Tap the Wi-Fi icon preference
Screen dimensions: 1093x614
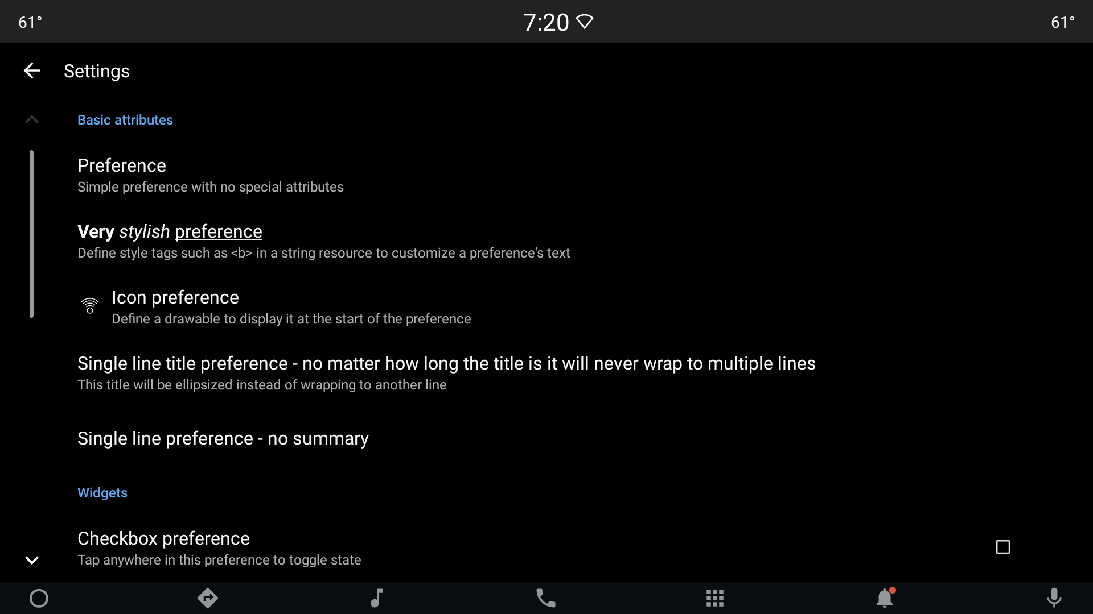coord(90,306)
